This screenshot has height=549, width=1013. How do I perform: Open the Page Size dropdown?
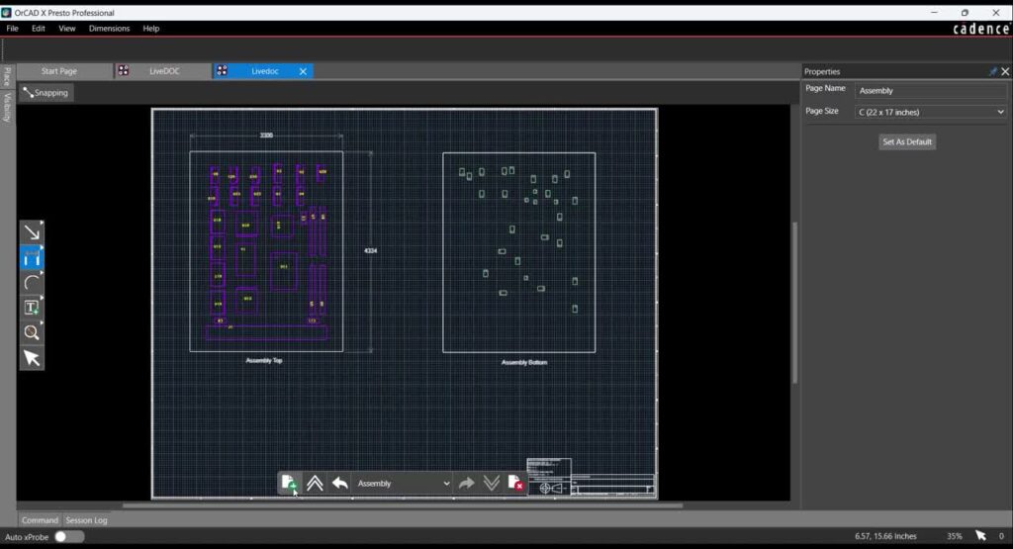point(930,113)
